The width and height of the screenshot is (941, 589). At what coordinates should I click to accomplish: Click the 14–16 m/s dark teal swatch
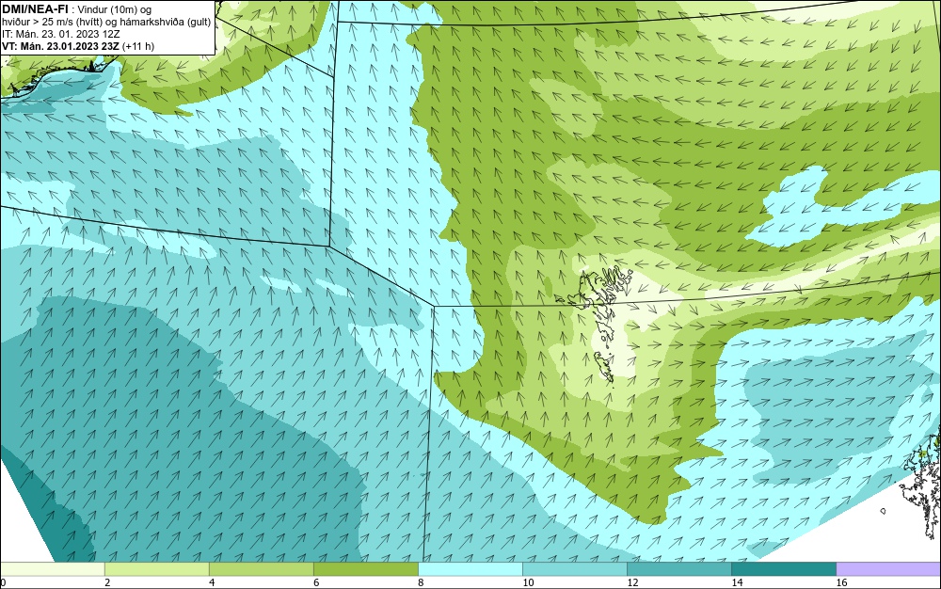783,569
